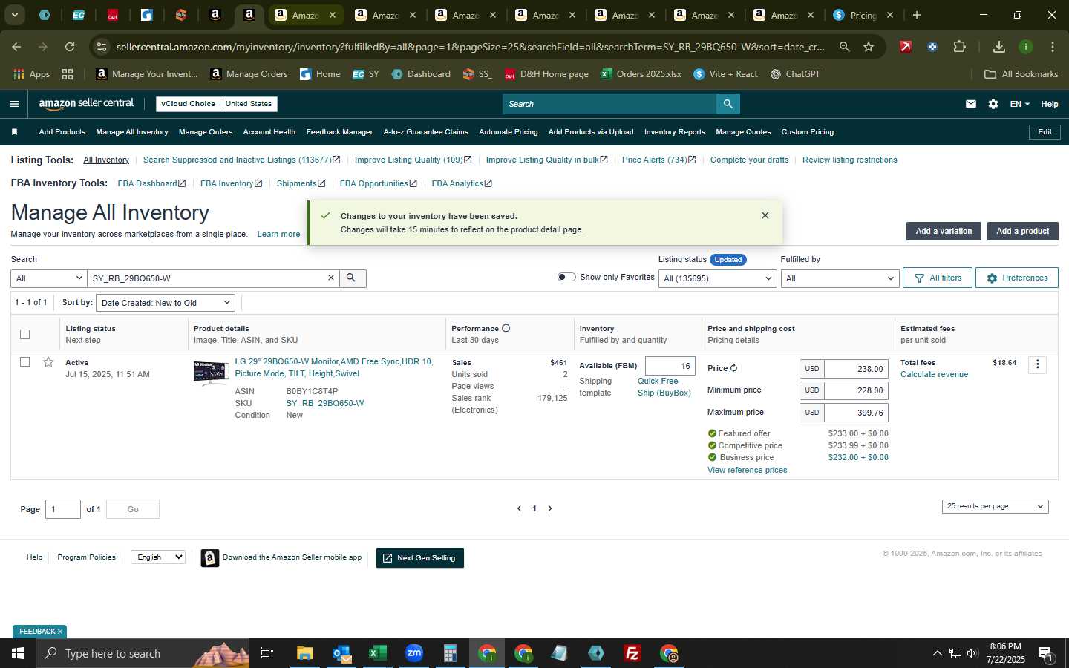The width and height of the screenshot is (1069, 668).
Task: Open the Listing status All (135695) dropdown
Action: (x=718, y=278)
